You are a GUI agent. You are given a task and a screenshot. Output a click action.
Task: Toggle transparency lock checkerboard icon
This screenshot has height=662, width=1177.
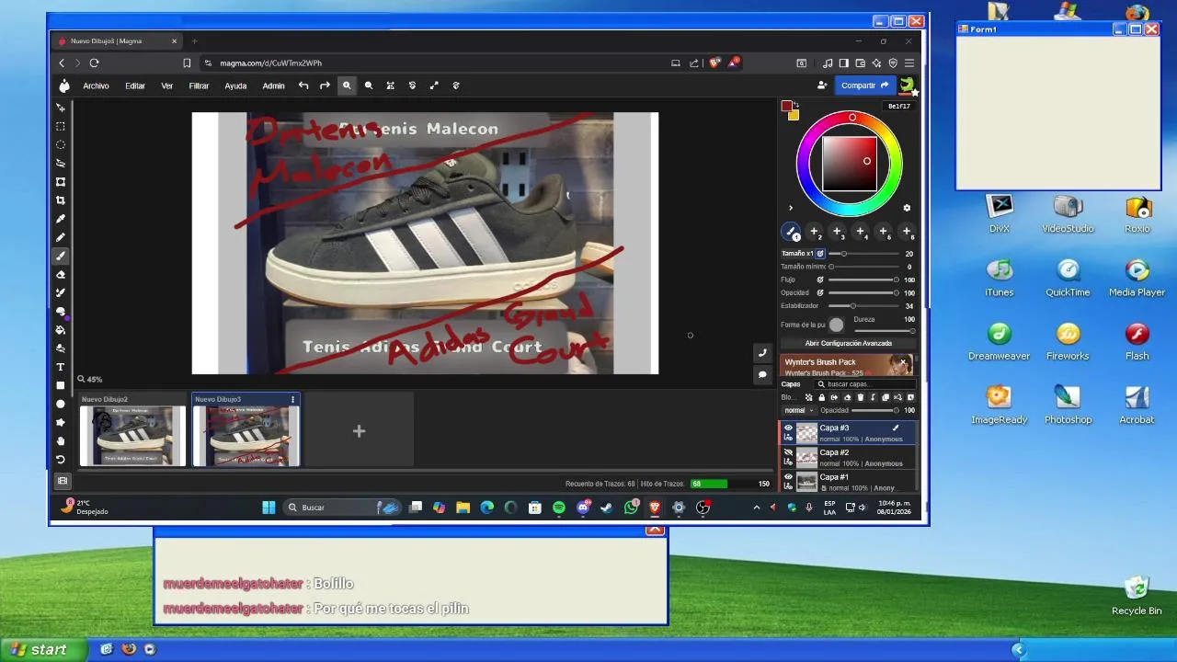(808, 397)
